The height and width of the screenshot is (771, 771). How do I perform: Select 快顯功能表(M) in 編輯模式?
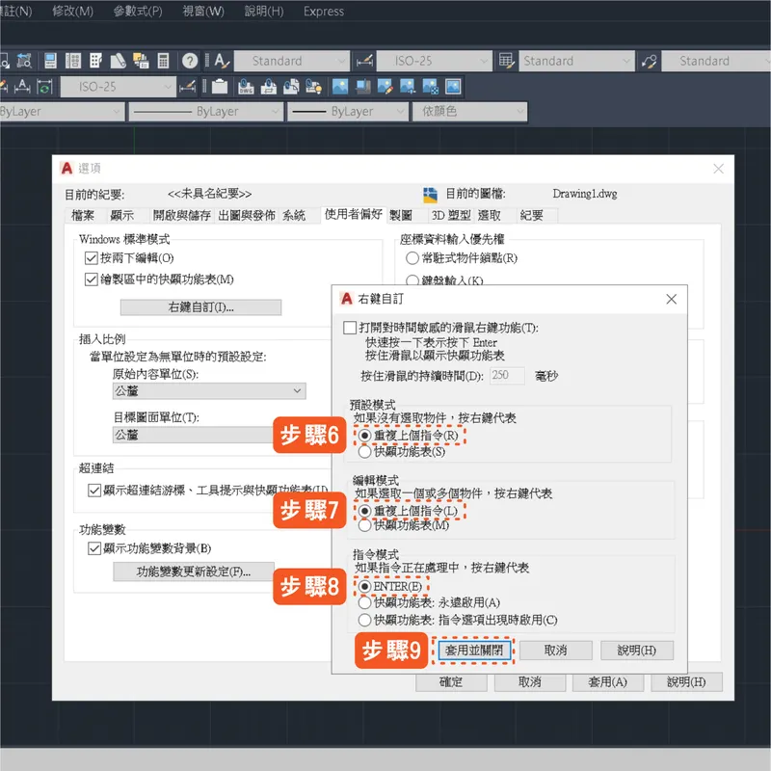[x=364, y=525]
